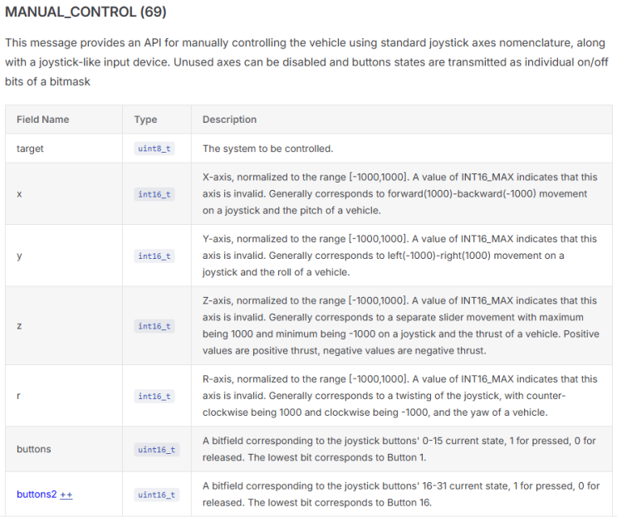Click uint8_t type in target row
This screenshot has width=617, height=517.
(154, 149)
